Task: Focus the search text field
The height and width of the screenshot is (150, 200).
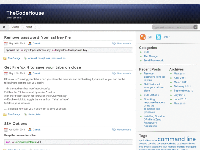Action: (x=173, y=27)
